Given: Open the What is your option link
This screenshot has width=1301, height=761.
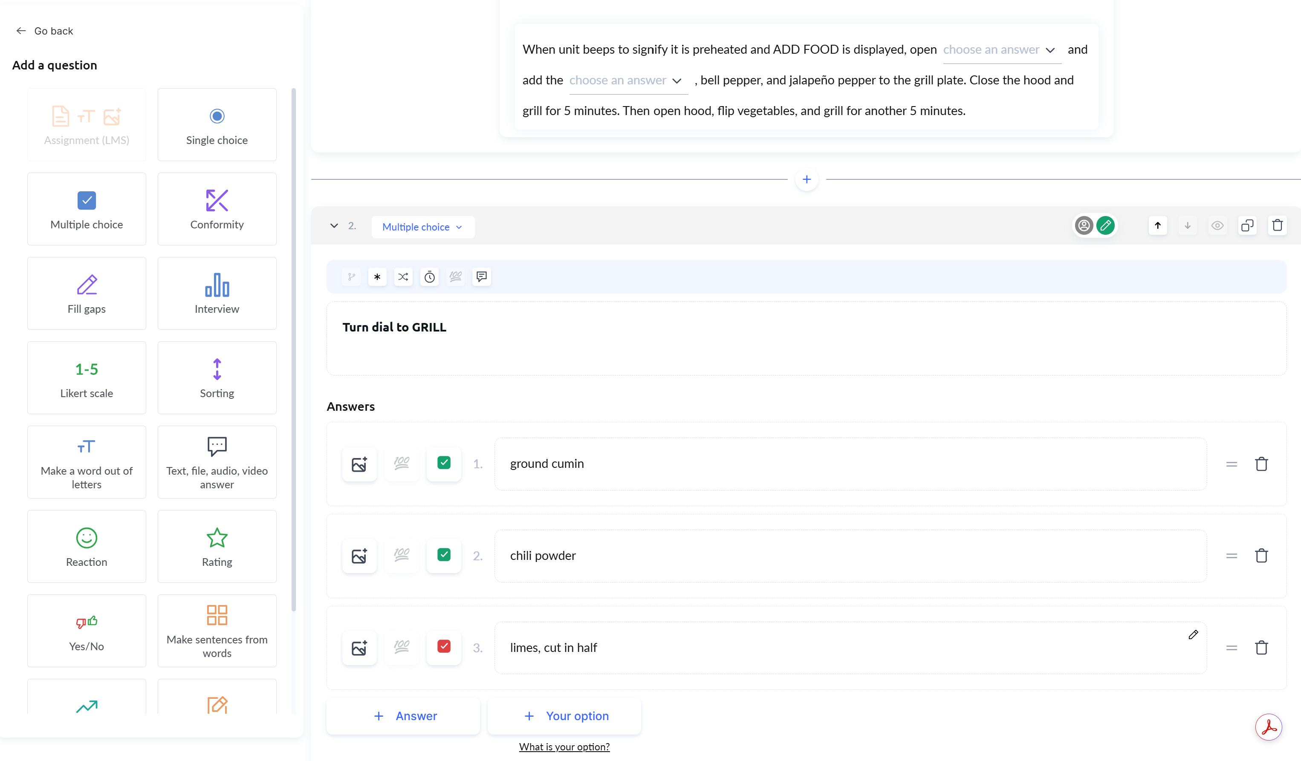Looking at the screenshot, I should (564, 747).
